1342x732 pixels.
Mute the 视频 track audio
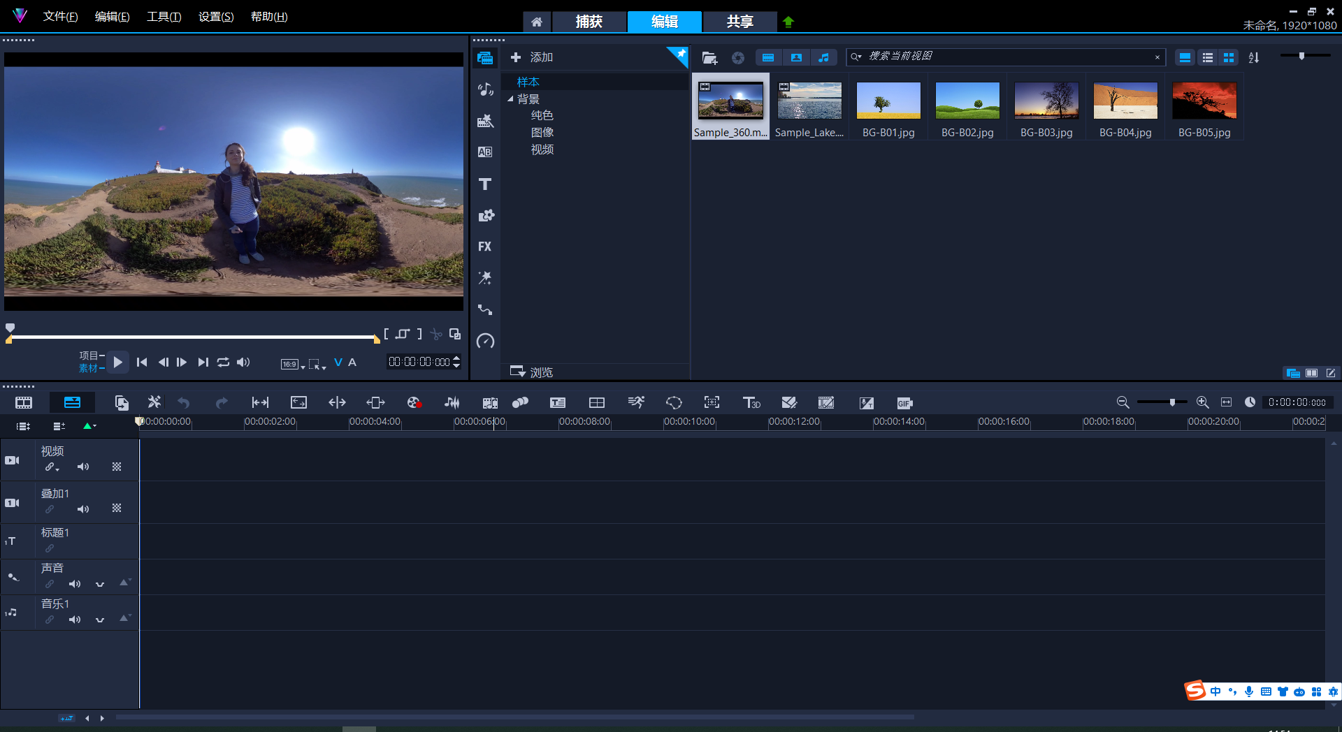click(83, 467)
